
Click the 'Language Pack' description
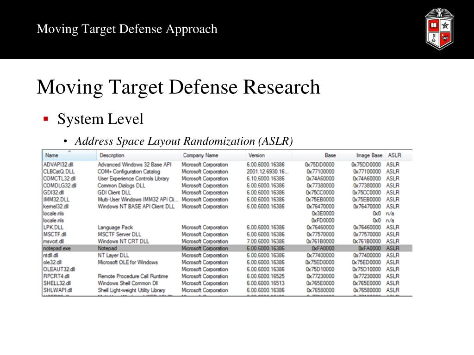tap(115, 227)
